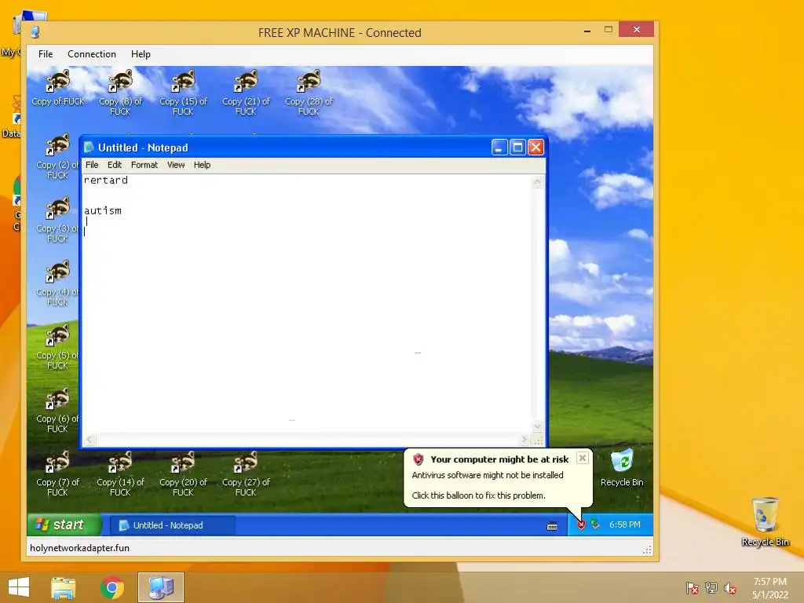Click the network connection tray icon in XP

(595, 524)
